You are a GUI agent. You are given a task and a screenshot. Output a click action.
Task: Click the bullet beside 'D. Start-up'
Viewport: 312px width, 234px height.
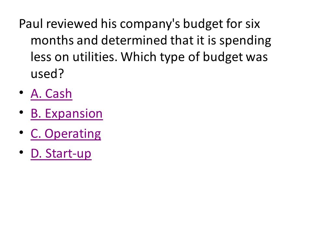(x=21, y=152)
